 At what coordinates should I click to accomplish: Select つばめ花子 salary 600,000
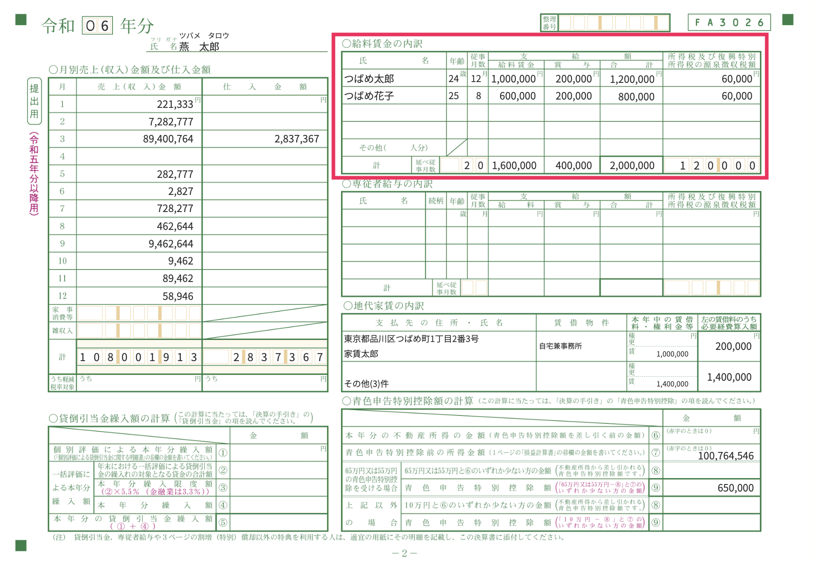[517, 96]
